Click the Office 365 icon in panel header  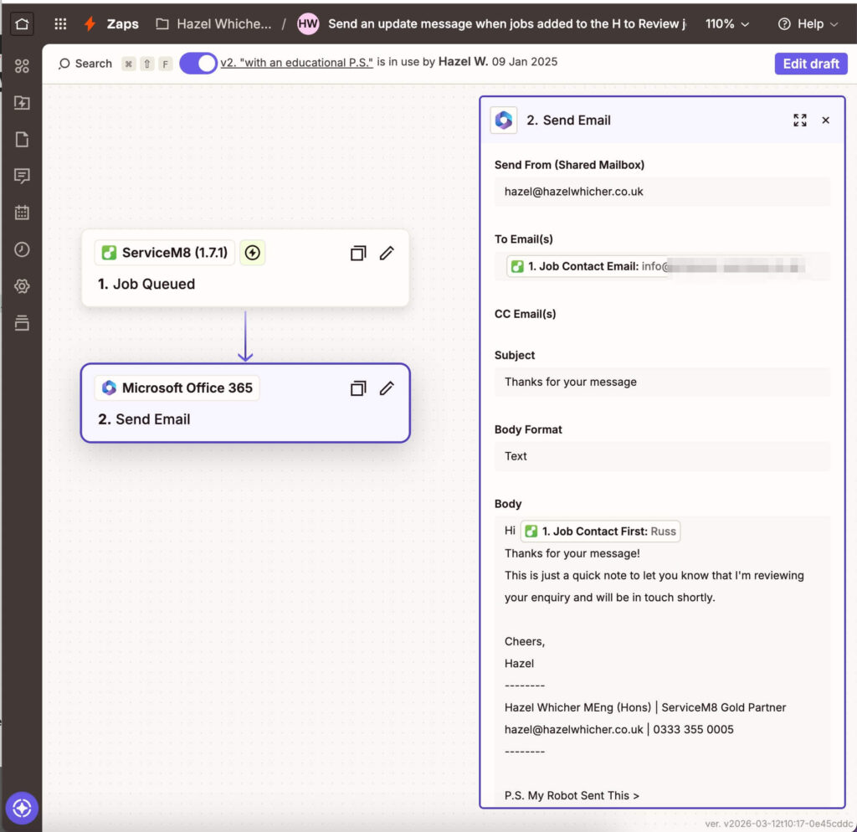click(x=503, y=121)
